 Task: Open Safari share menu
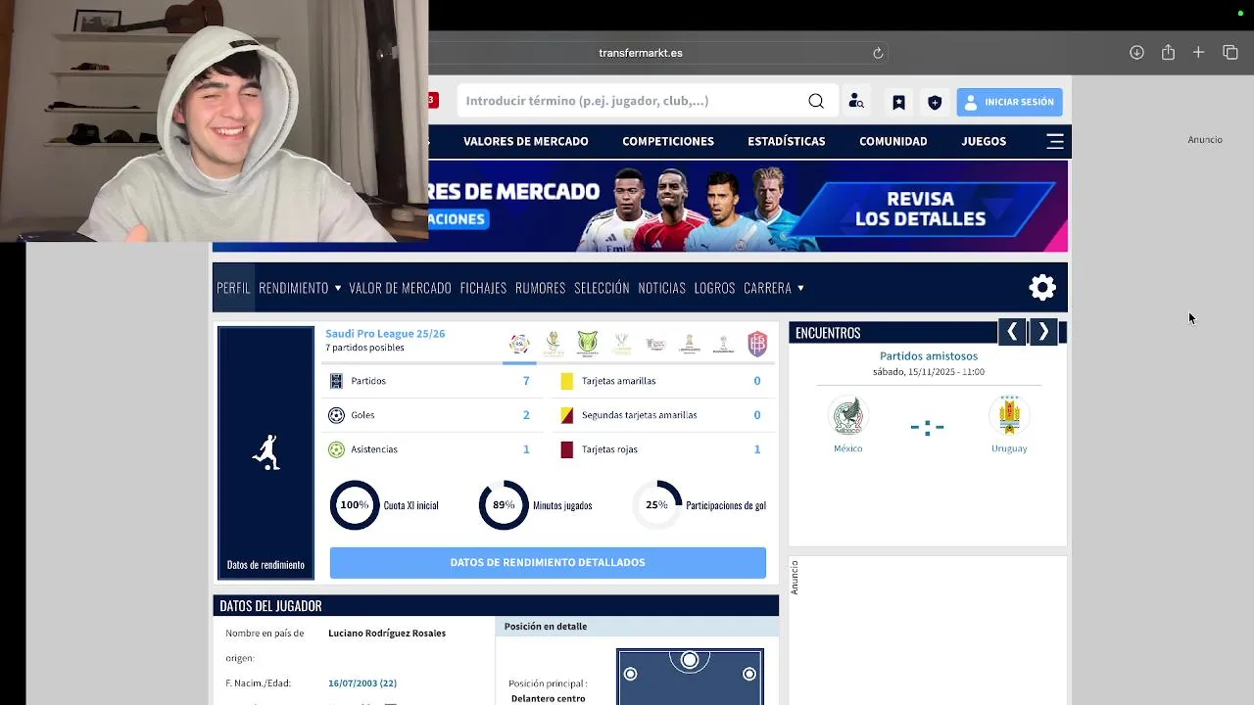(x=1168, y=53)
